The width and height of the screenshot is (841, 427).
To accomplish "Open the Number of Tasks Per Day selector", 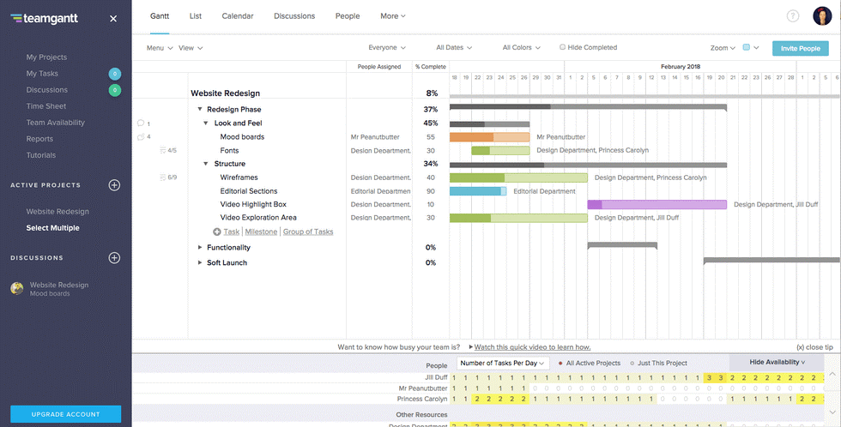I will [504, 363].
